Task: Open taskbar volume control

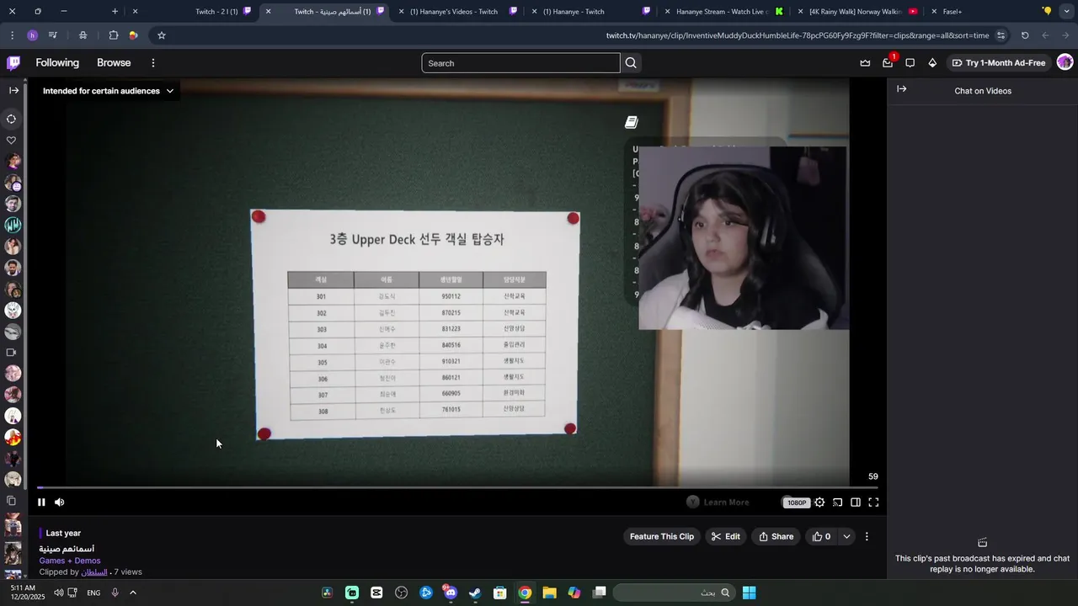Action: pos(59,593)
